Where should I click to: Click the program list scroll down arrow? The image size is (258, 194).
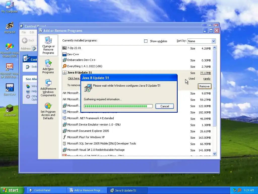click(x=214, y=154)
